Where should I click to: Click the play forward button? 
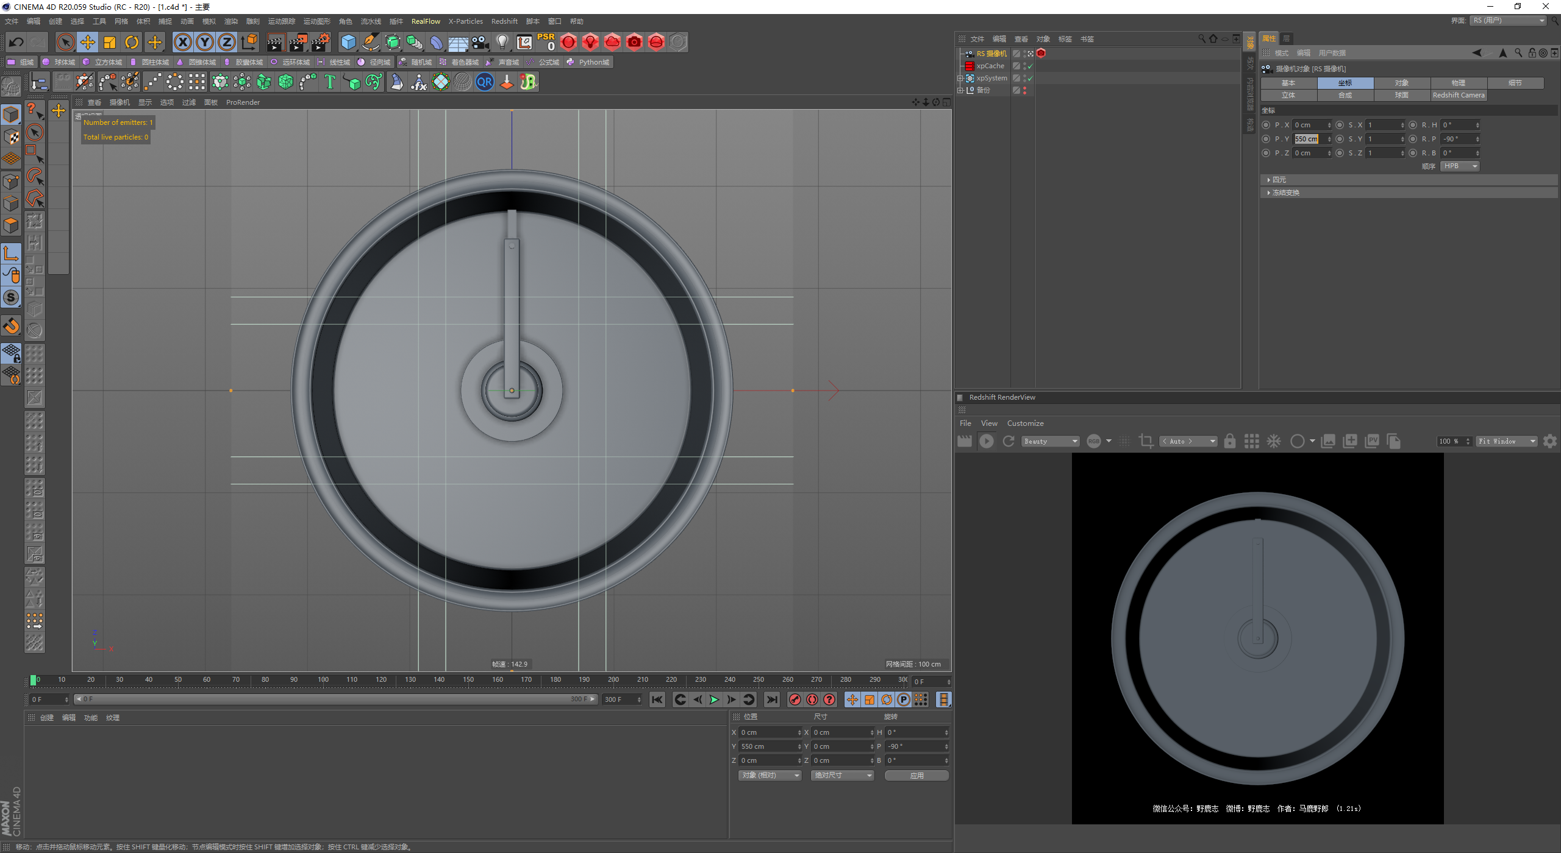714,699
